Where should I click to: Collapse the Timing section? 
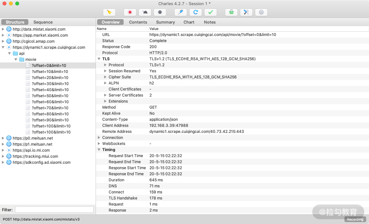(x=99, y=150)
